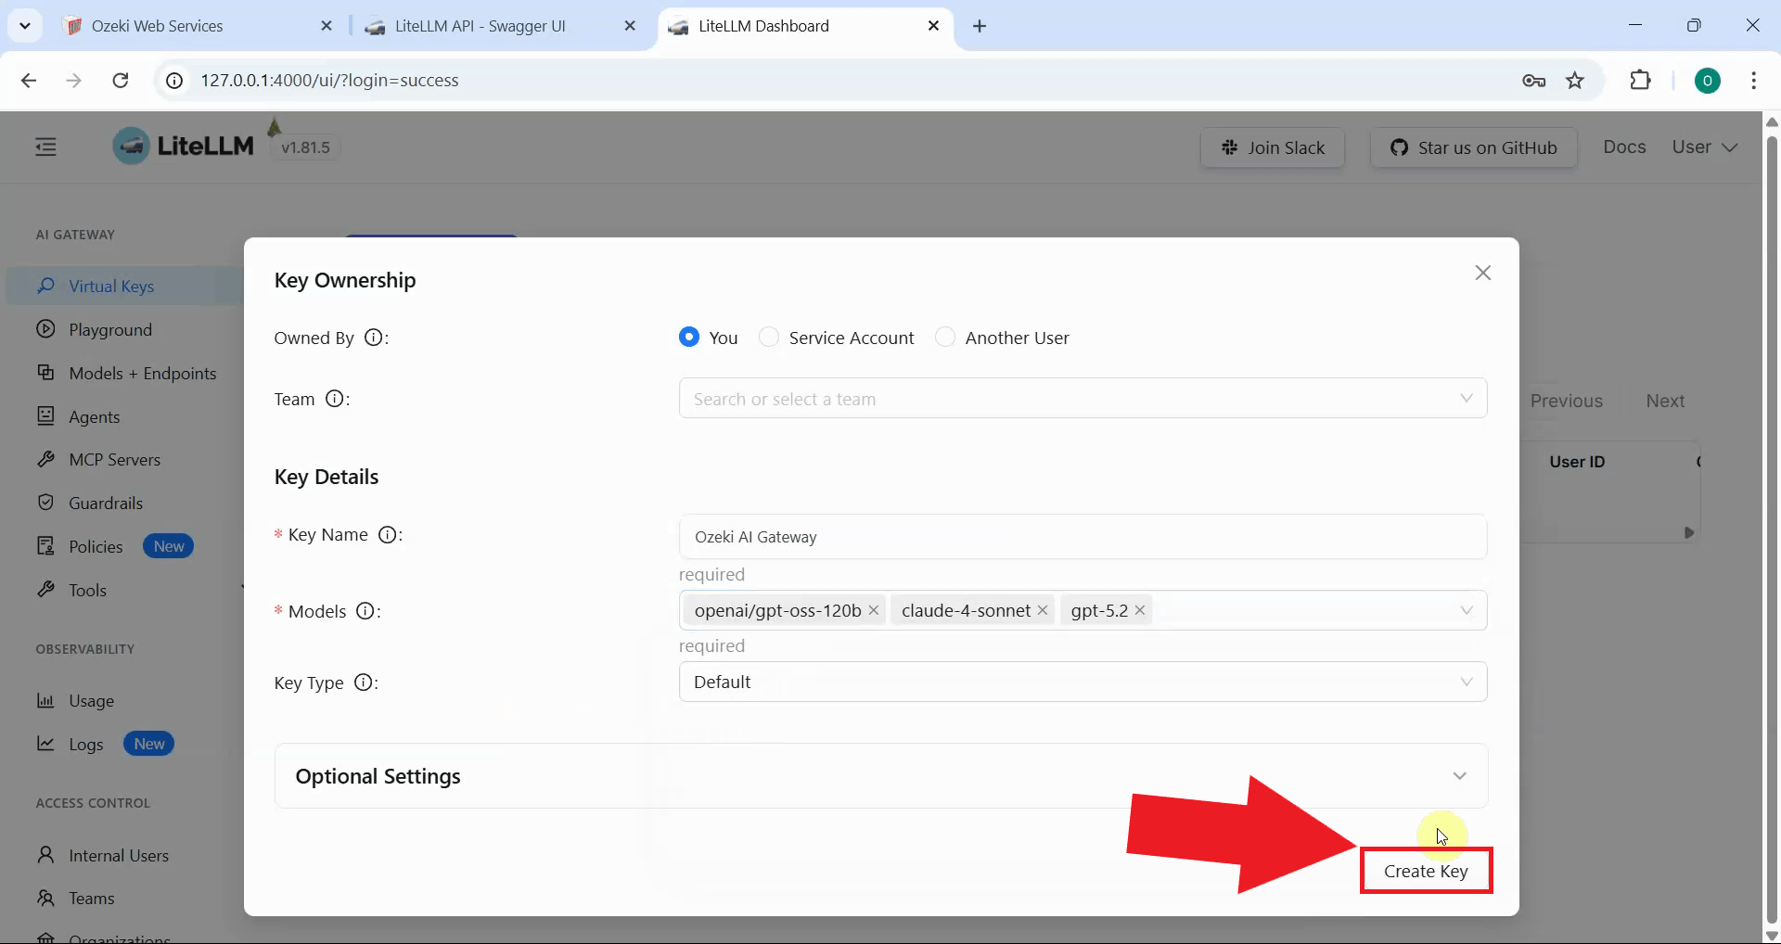The height and width of the screenshot is (944, 1781).
Task: Switch to the Ozeki Web Services tab
Action: [x=157, y=26]
